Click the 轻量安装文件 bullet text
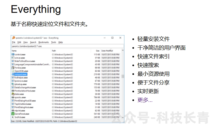 tap(153, 39)
